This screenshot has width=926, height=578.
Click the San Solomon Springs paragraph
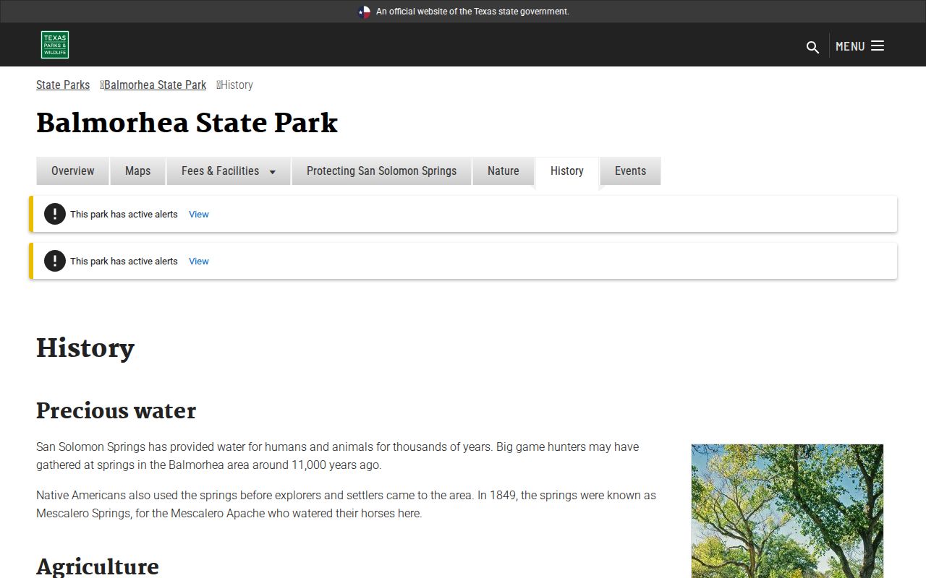pyautogui.click(x=338, y=456)
